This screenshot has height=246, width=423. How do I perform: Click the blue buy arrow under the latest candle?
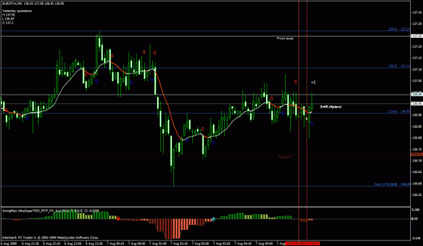[311, 123]
